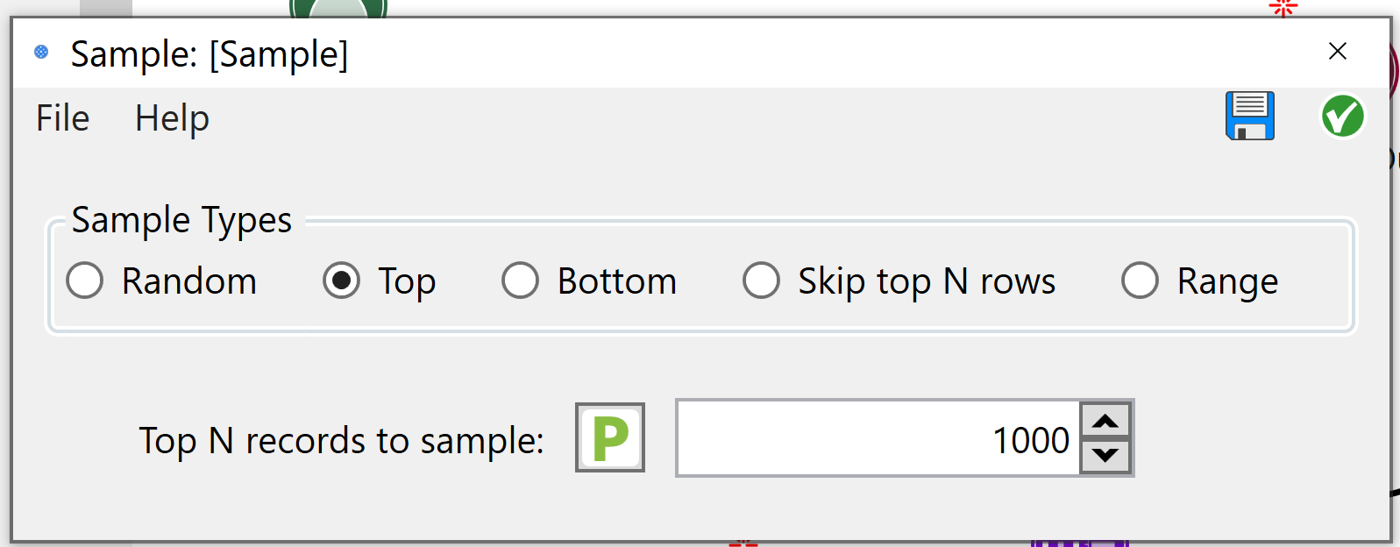Apply changes via the green checkmark icon
This screenshot has width=1400, height=547.
tap(1341, 117)
